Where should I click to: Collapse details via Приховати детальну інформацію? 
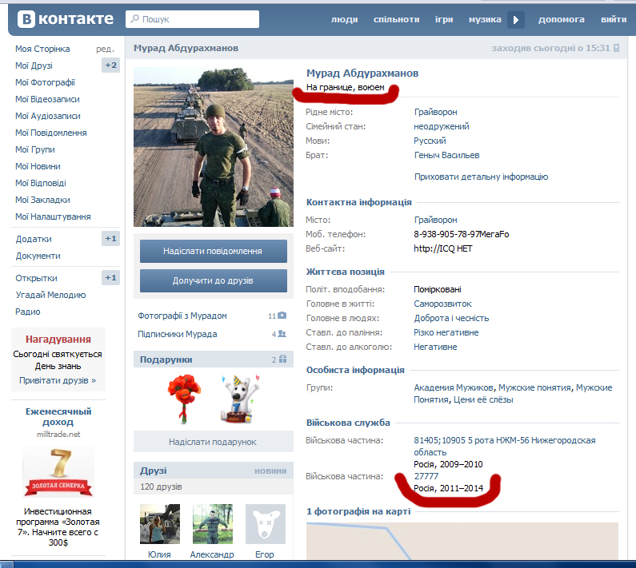tap(481, 177)
